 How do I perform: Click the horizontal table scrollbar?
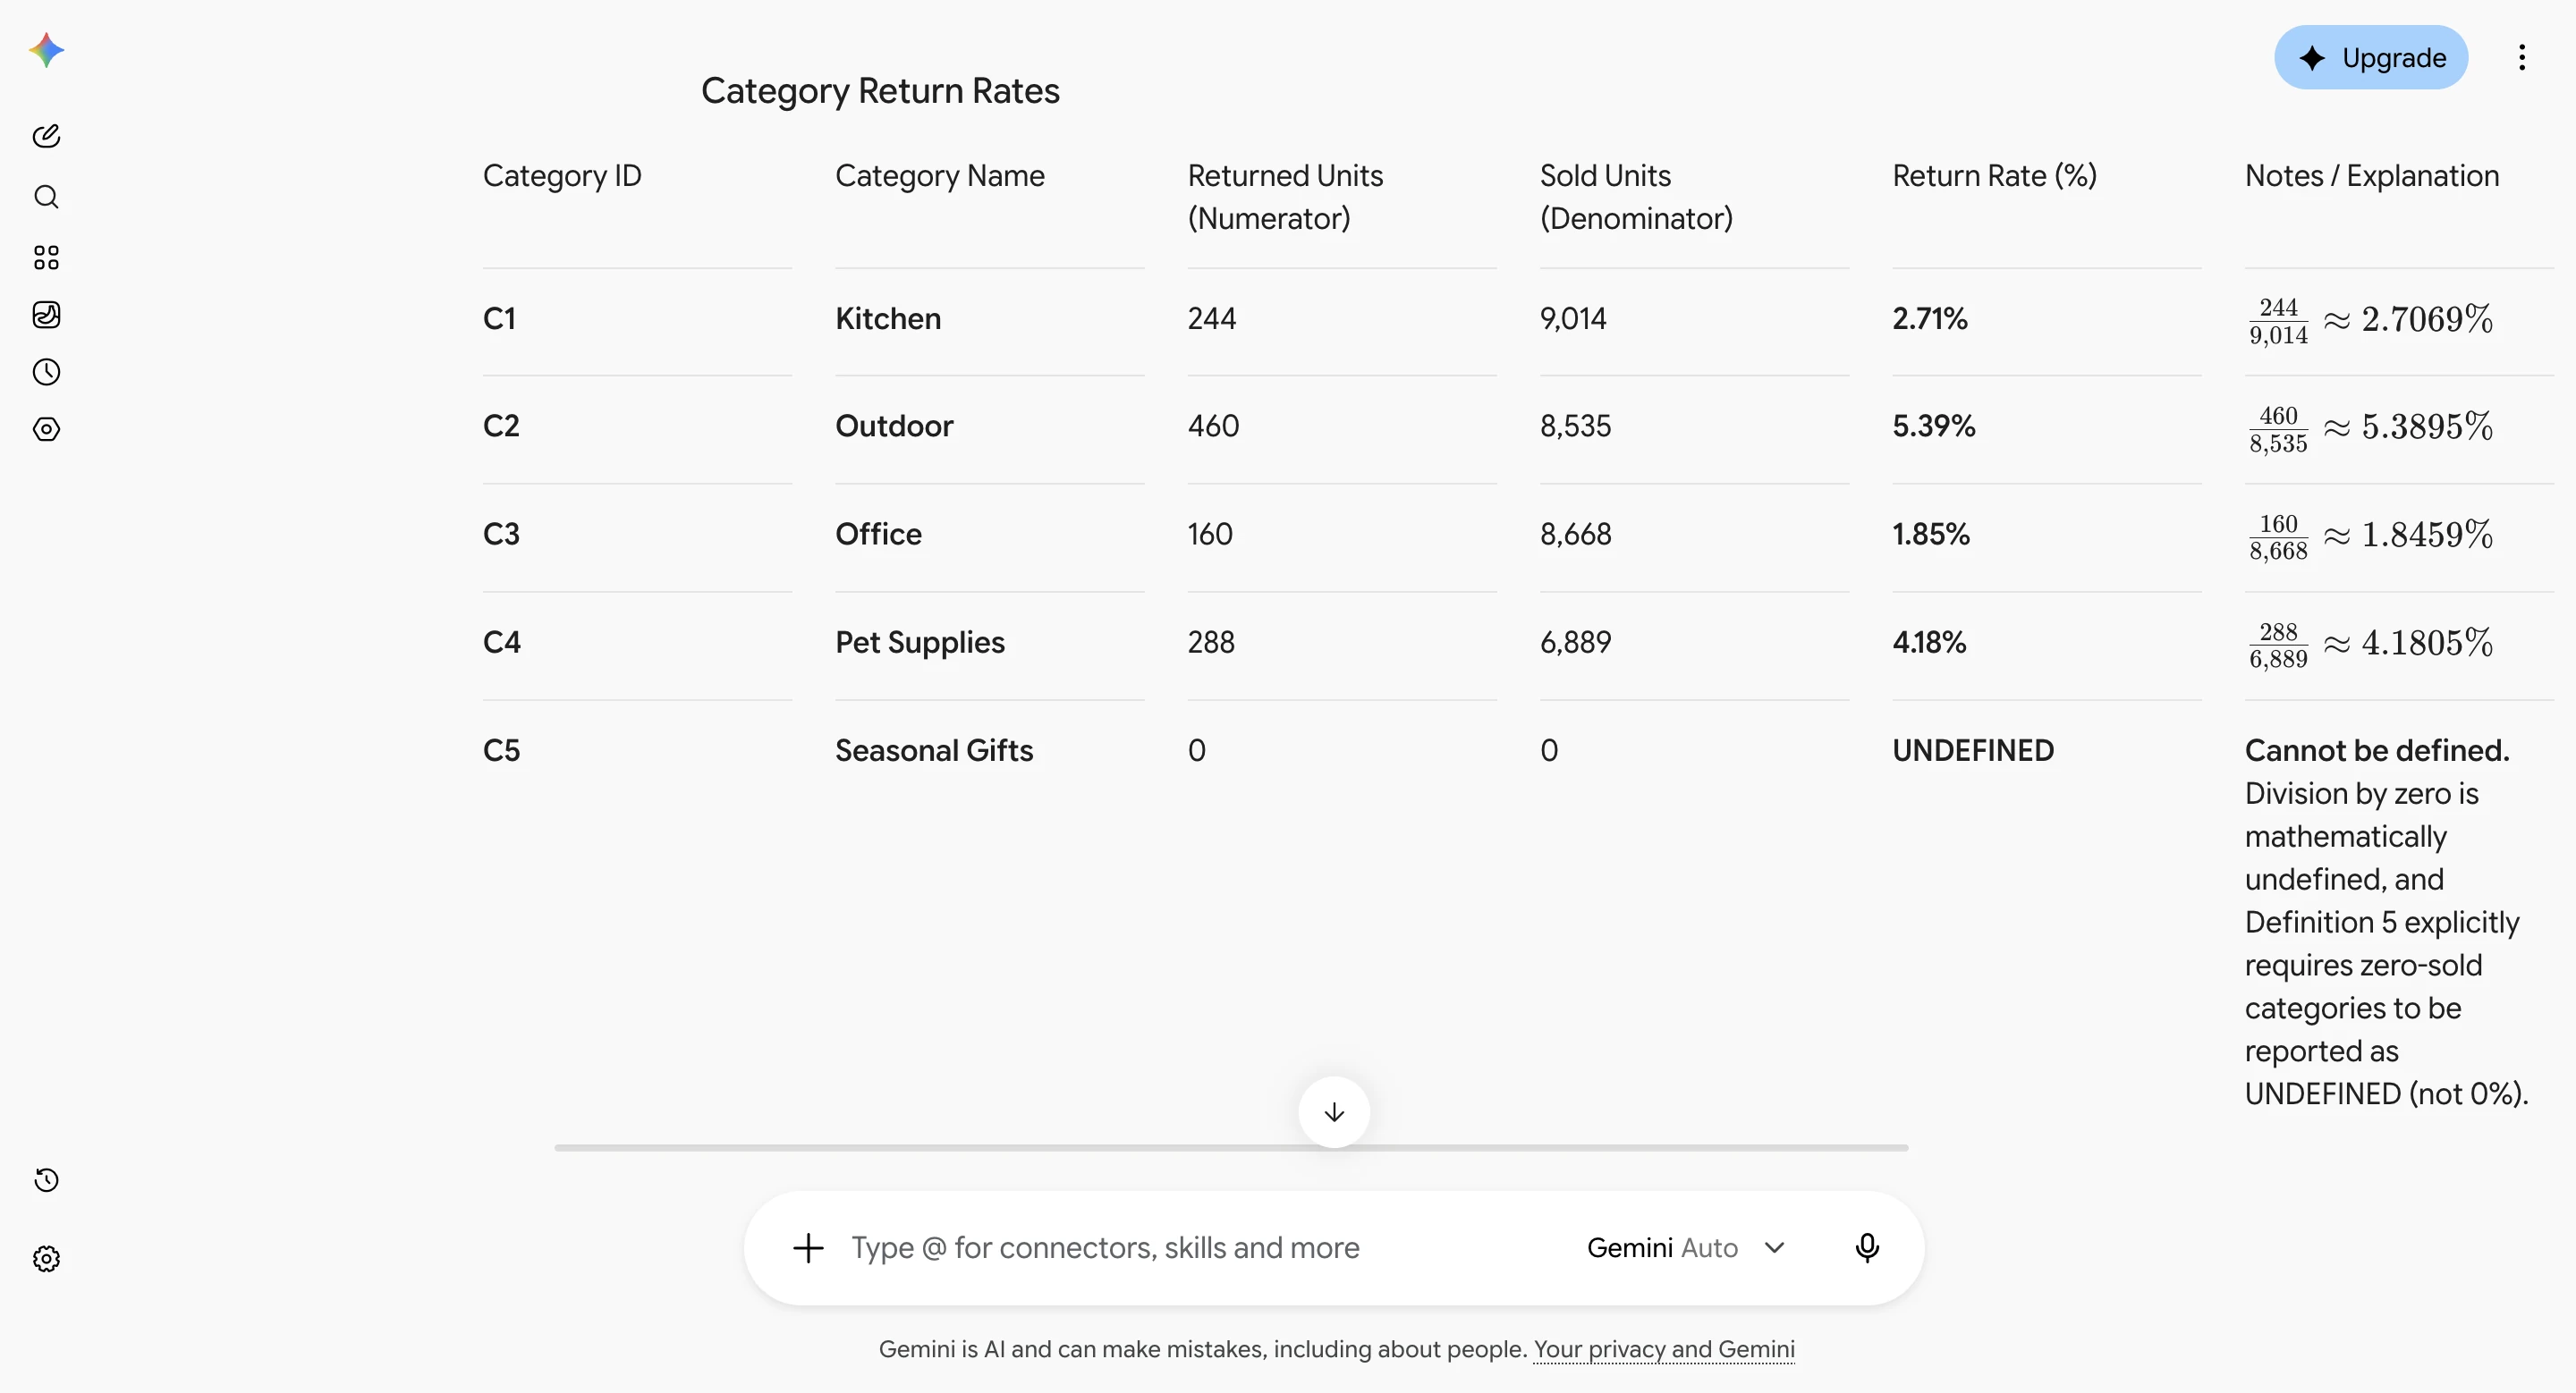click(x=1231, y=1147)
